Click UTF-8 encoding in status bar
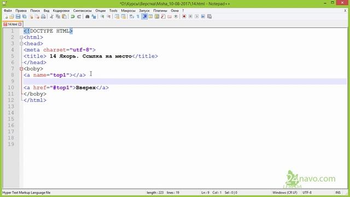Viewport: 350px width, 197px height. [307, 193]
